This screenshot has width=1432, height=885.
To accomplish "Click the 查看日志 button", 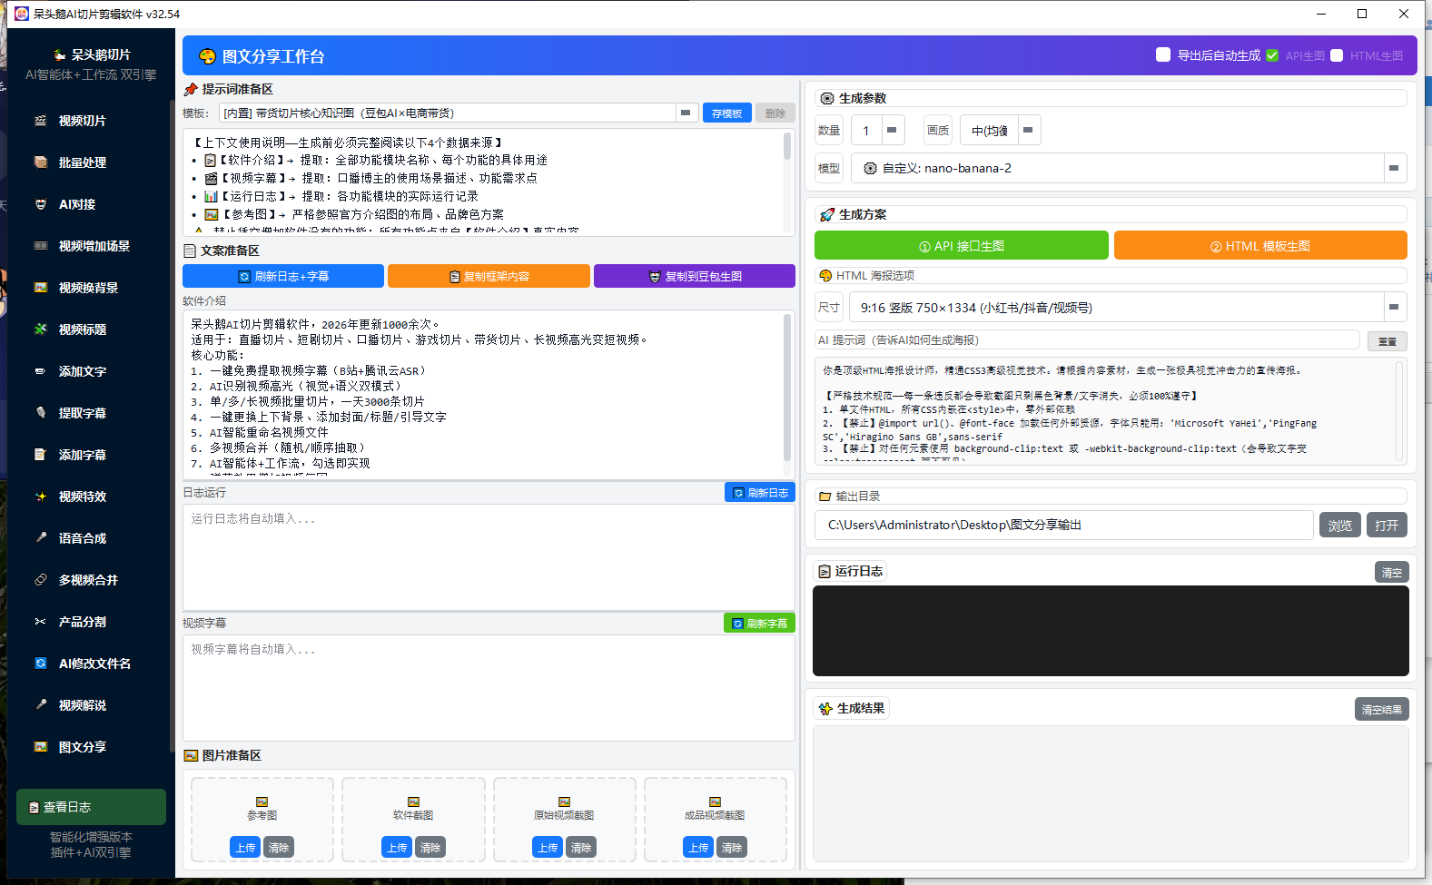I will click(91, 807).
